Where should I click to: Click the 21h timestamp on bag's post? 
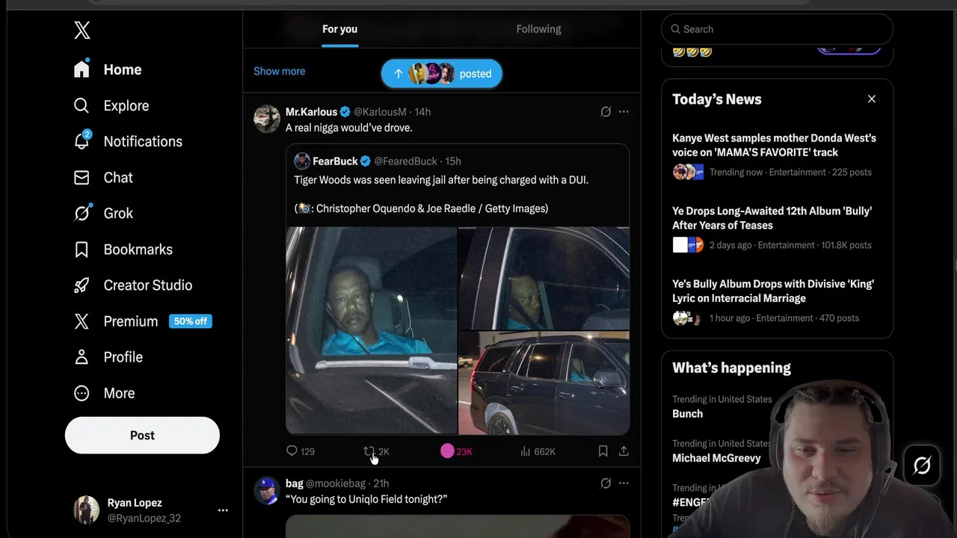click(x=381, y=483)
